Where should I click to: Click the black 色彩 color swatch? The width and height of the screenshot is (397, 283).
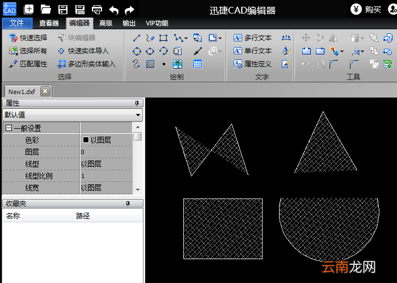point(86,140)
